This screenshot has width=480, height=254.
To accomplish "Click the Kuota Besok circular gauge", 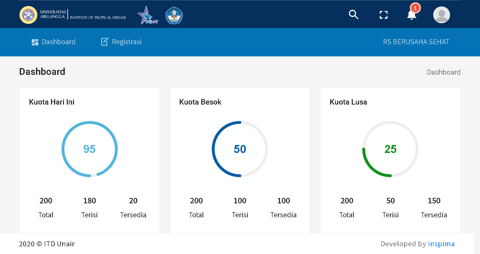I will 240,149.
